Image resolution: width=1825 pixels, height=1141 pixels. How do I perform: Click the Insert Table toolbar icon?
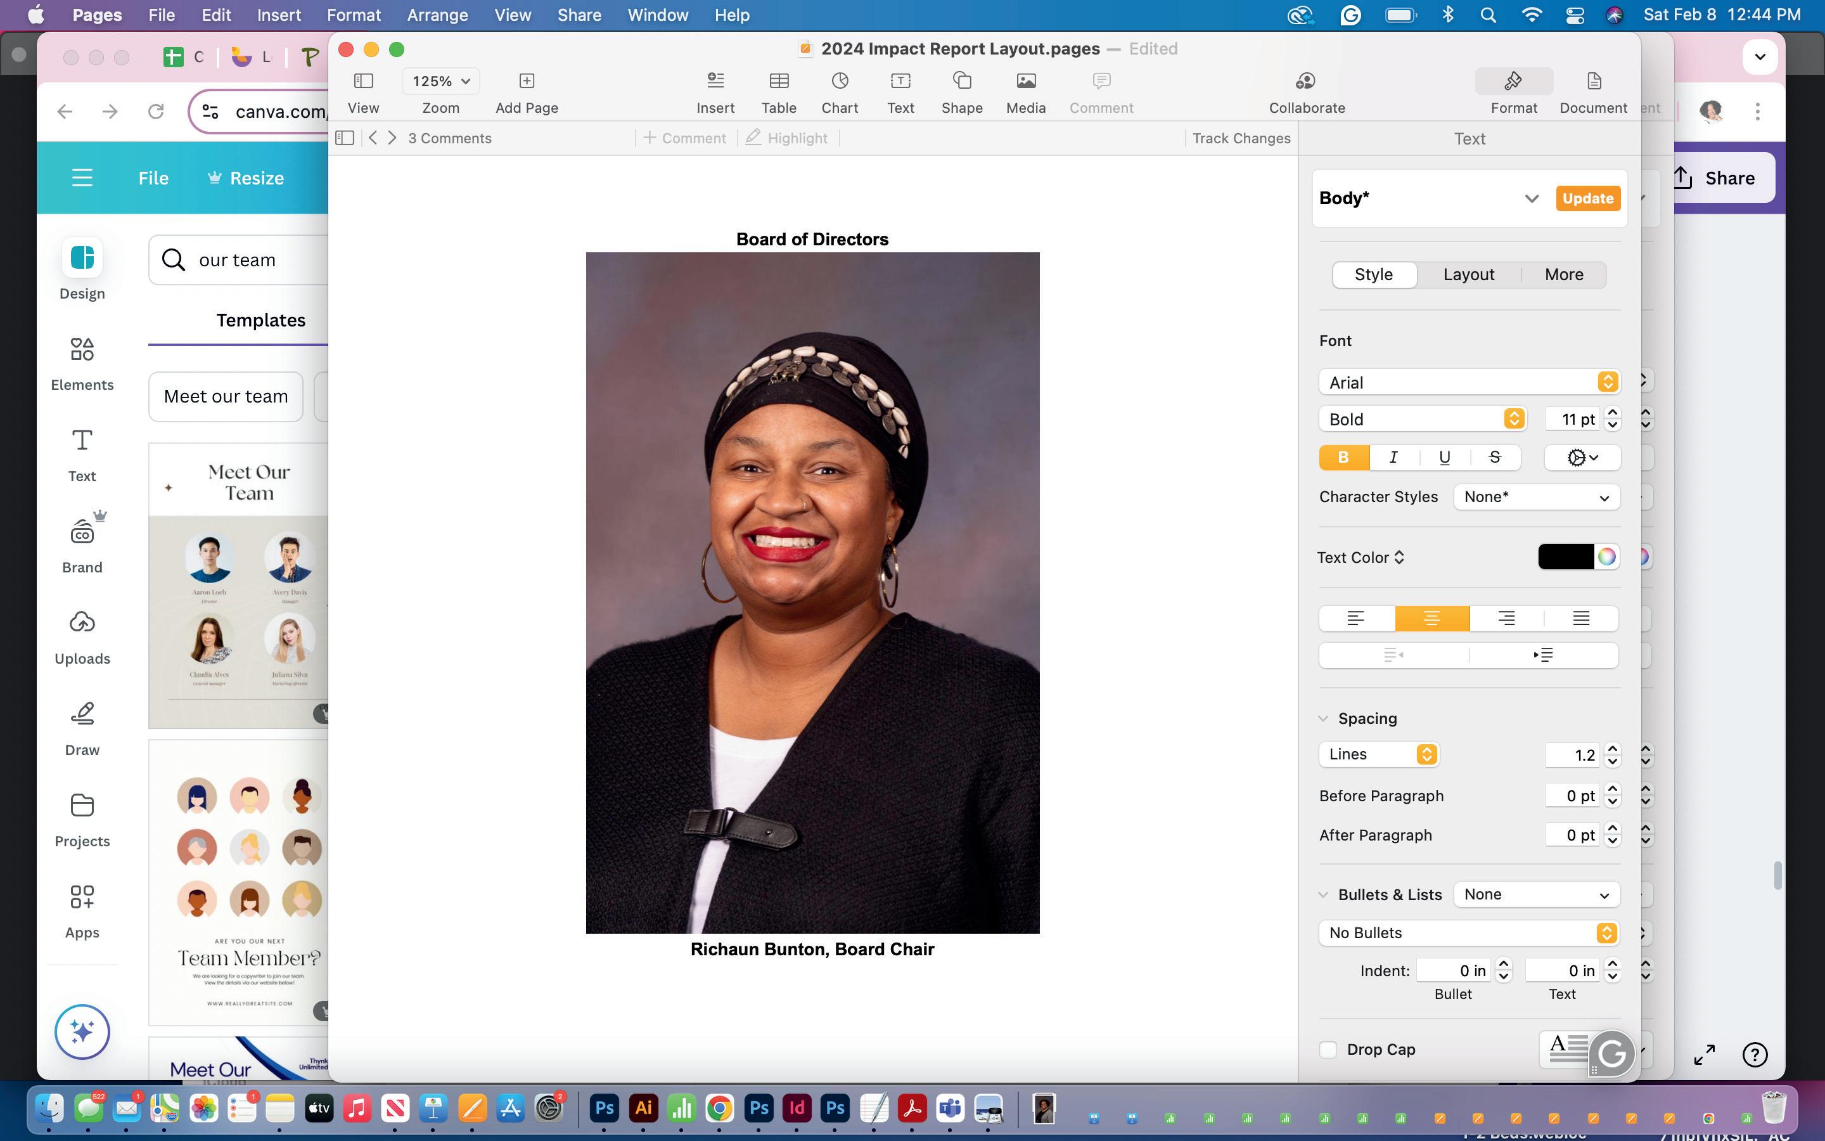tap(778, 81)
